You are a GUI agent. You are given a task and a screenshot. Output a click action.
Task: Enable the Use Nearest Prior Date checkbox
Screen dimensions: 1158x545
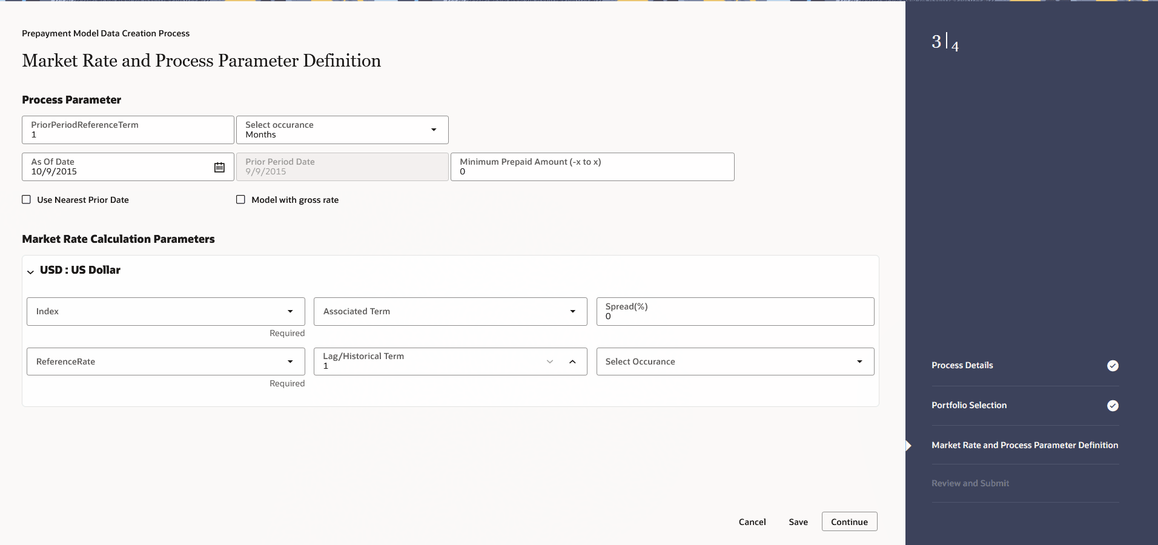tap(26, 199)
